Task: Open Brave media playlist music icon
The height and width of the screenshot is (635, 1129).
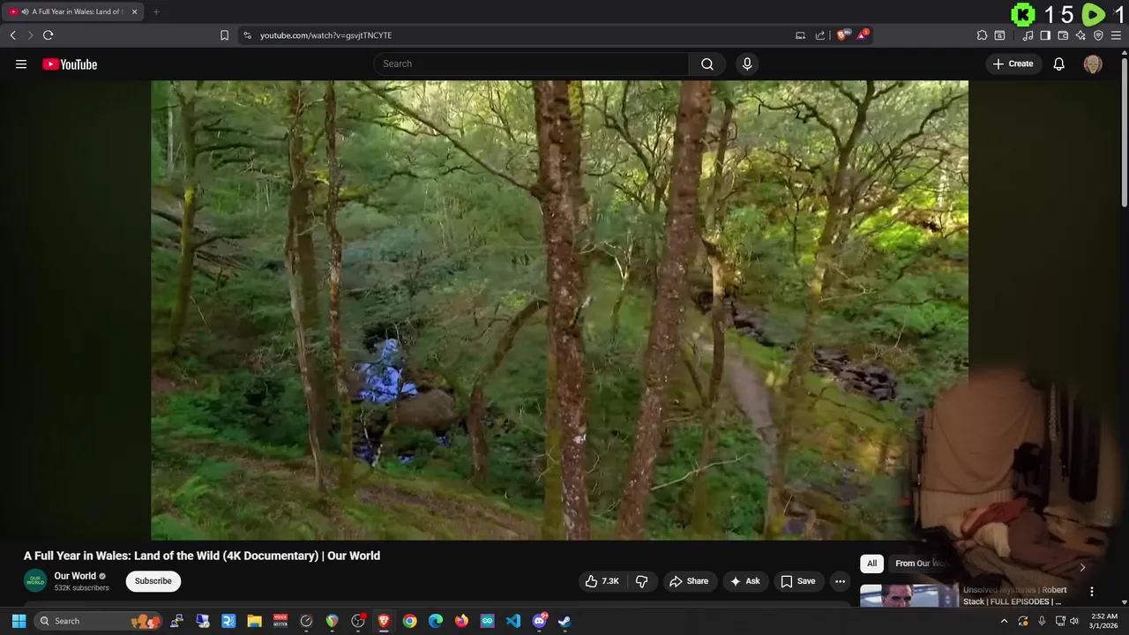Action: coord(1028,35)
